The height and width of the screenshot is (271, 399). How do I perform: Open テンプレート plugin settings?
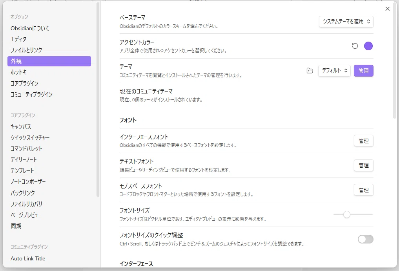tap(49, 170)
